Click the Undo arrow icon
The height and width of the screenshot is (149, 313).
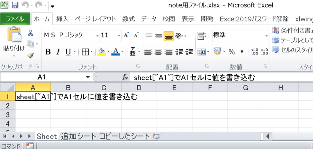click(x=25, y=5)
